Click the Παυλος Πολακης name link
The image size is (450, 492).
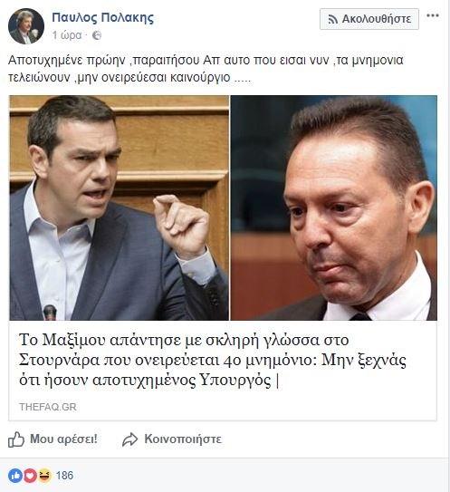(103, 18)
